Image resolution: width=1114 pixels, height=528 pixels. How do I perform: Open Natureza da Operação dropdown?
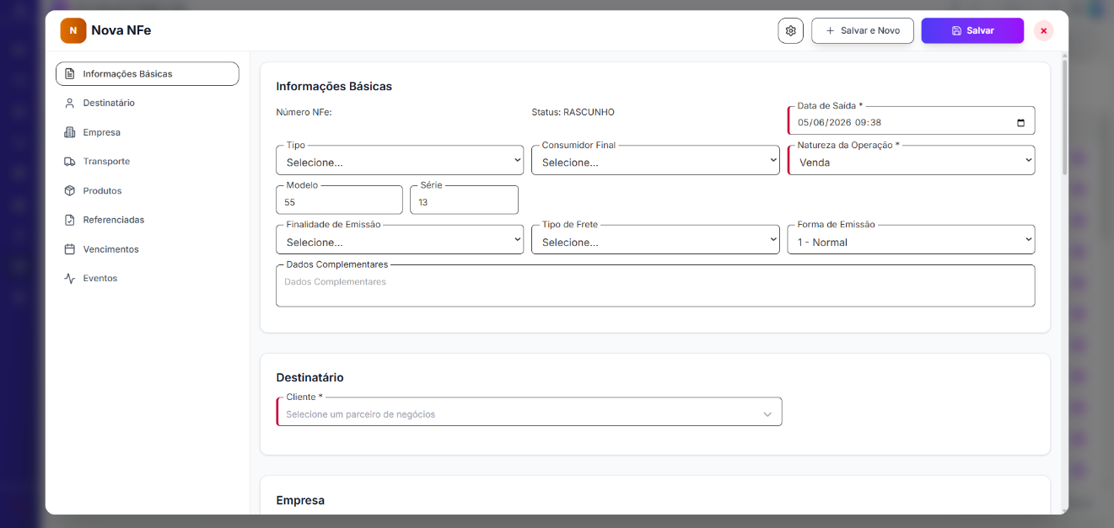(x=912, y=160)
